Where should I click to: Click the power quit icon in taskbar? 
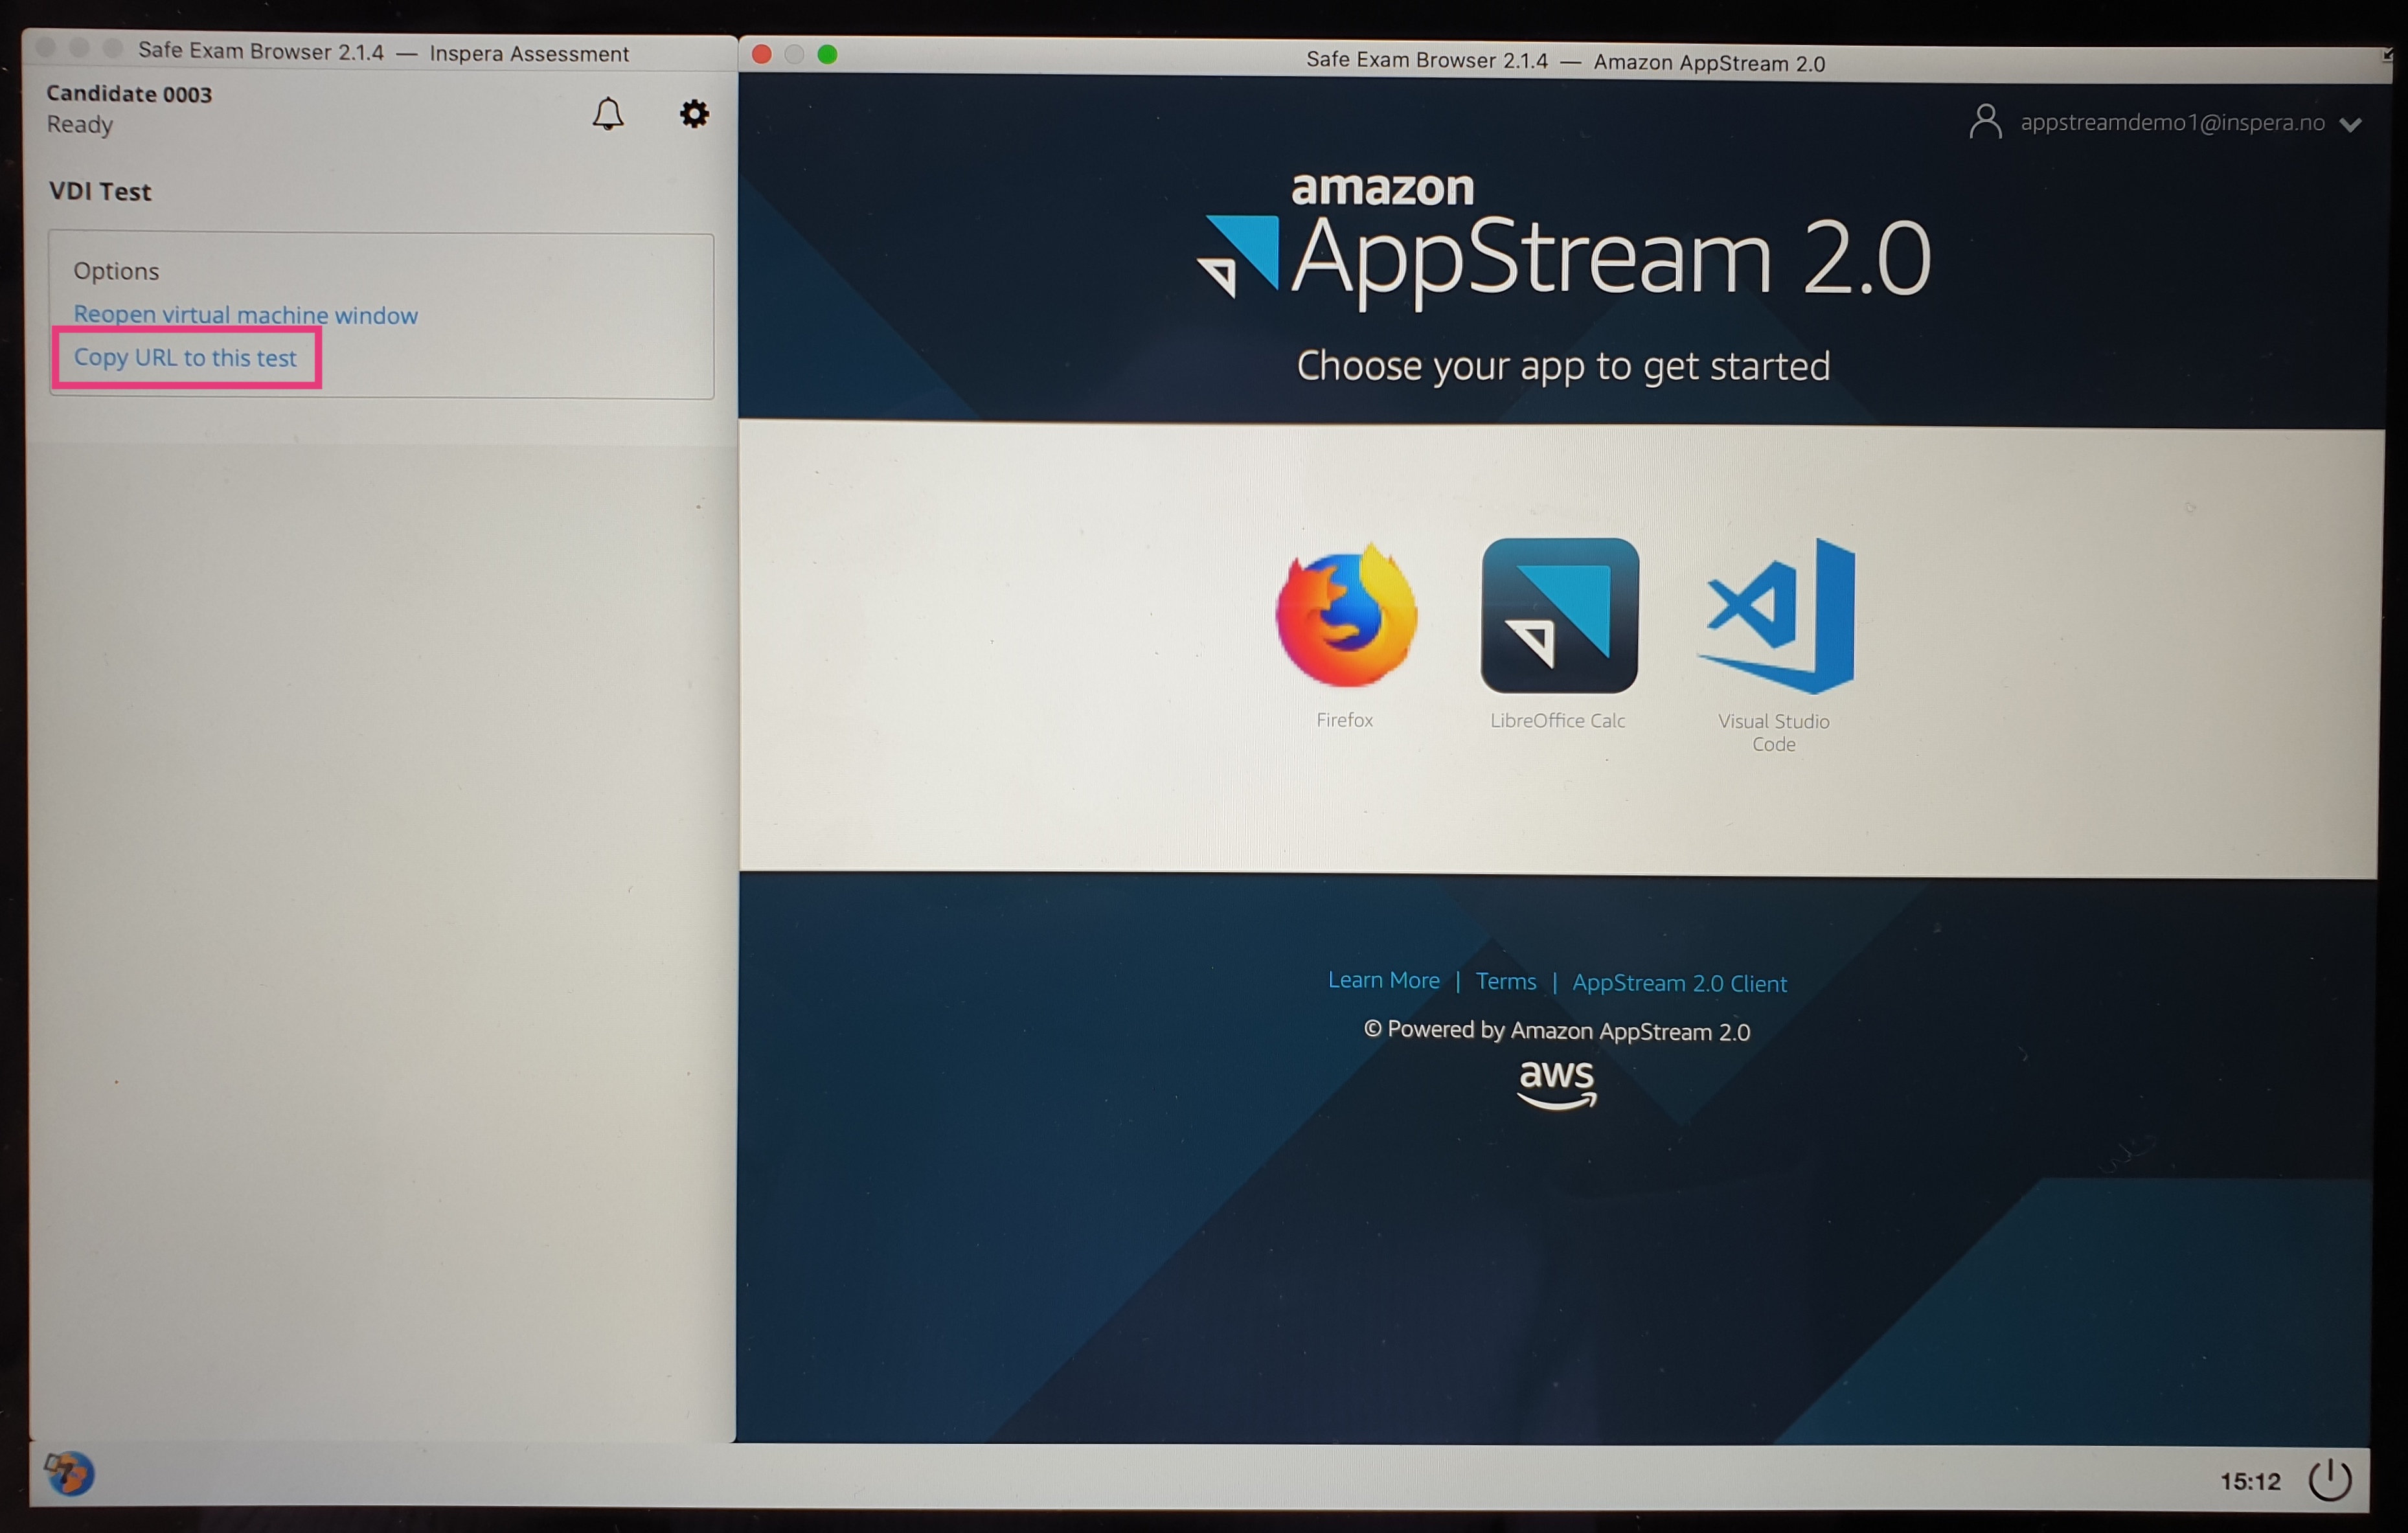point(2329,1479)
